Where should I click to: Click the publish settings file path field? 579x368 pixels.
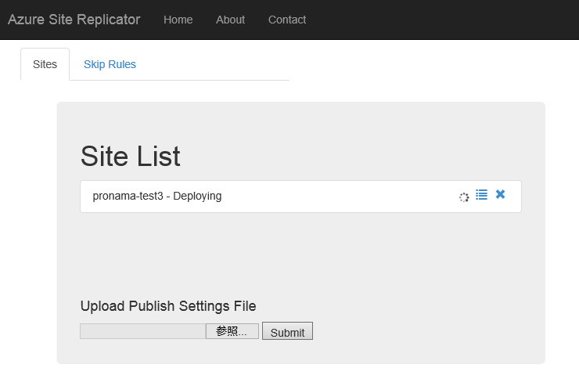(143, 331)
